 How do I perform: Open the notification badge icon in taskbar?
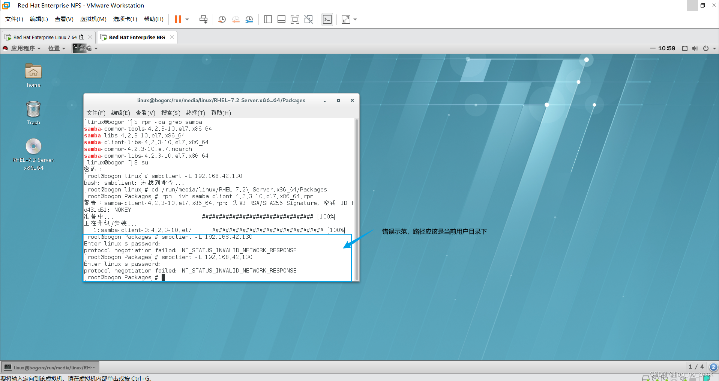713,367
